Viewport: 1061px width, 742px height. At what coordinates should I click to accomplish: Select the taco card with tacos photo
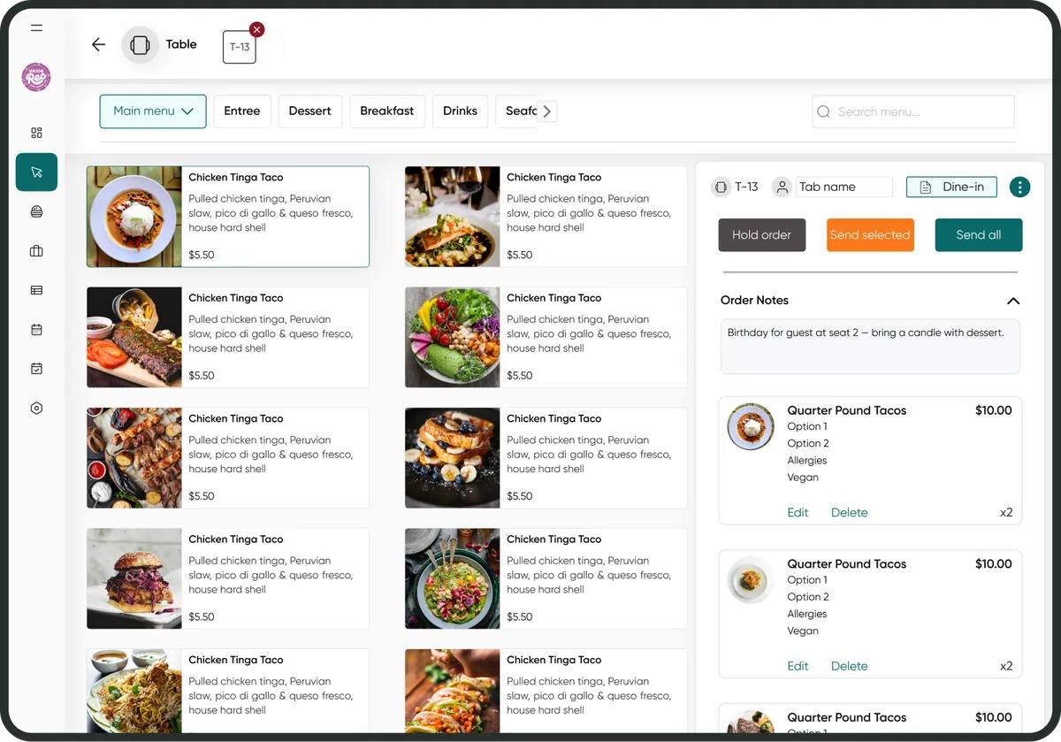click(546, 691)
